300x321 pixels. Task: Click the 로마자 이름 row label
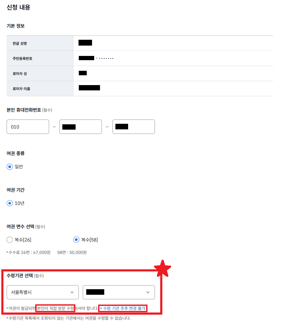click(21, 89)
